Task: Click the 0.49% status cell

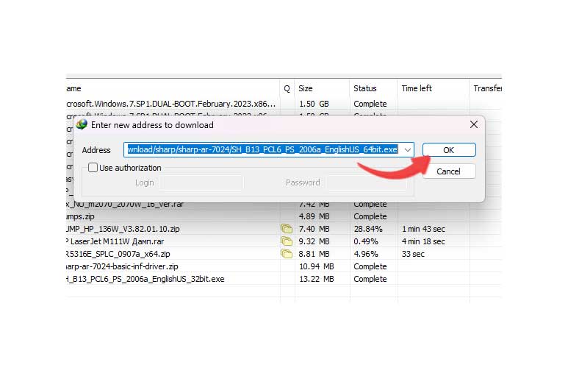Action: coord(365,241)
